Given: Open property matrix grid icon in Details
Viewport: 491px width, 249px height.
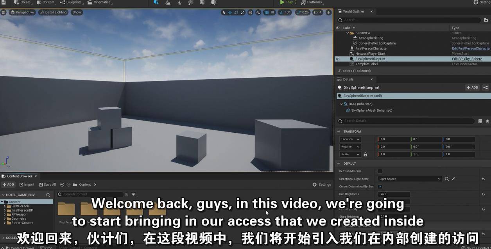Looking at the screenshot, I should coord(480,121).
